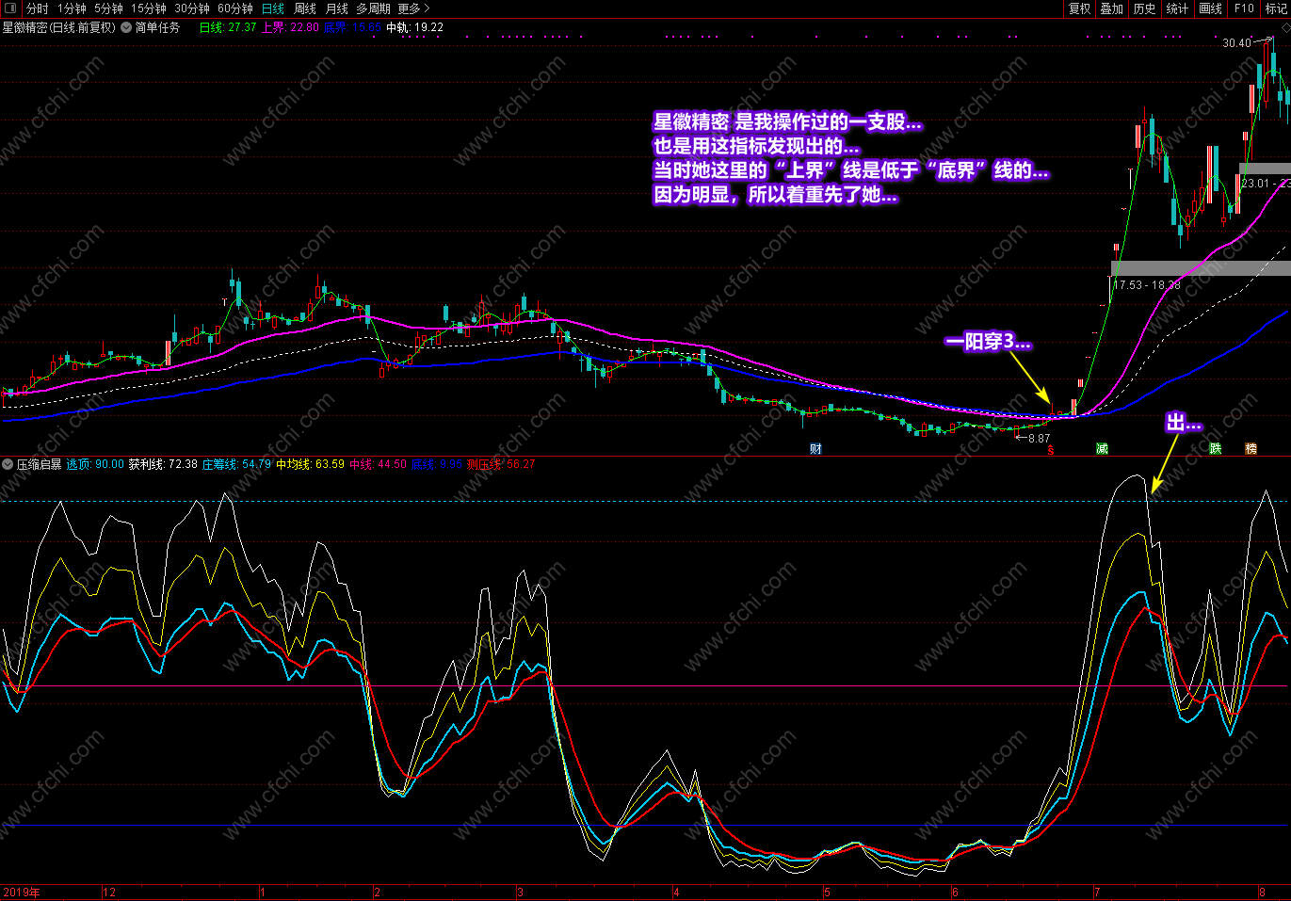Switch to the 分时 chart tab

tap(38, 8)
